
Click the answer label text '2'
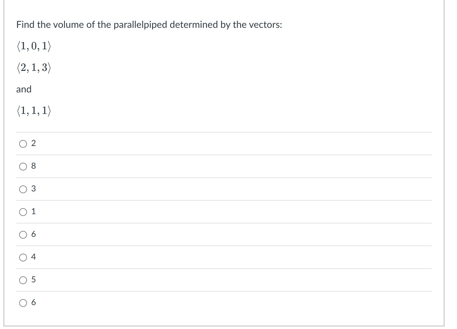34,144
